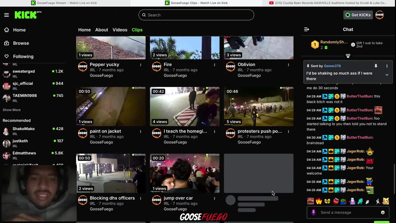The width and height of the screenshot is (396, 223).
Task: Open pinned message options menu
Action: click(387, 66)
